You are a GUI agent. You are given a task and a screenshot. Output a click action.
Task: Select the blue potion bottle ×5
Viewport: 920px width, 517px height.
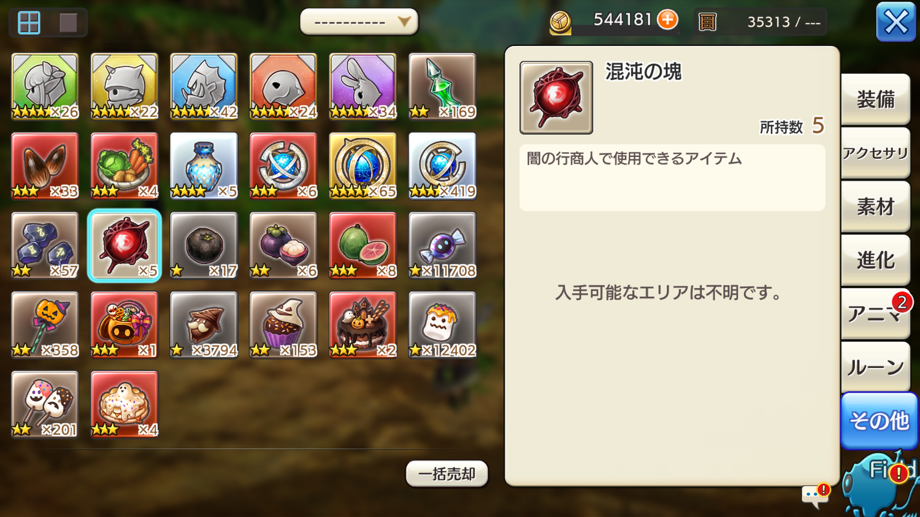[x=204, y=166]
